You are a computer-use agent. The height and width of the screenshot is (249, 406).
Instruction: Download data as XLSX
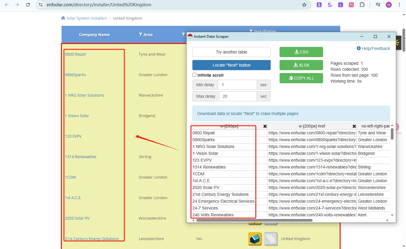301,65
